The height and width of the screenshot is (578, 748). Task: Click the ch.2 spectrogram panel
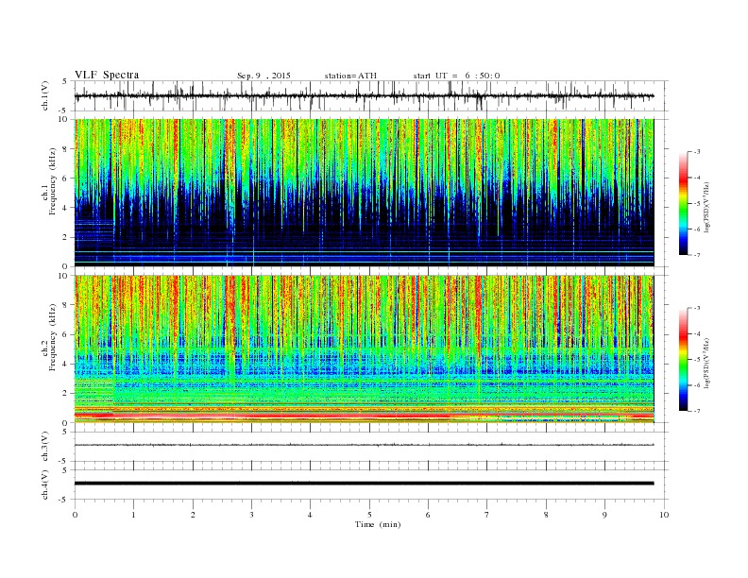click(x=364, y=349)
